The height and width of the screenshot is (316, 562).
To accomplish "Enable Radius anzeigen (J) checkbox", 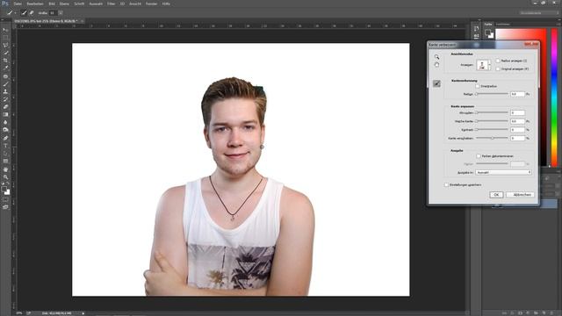I will [x=498, y=61].
